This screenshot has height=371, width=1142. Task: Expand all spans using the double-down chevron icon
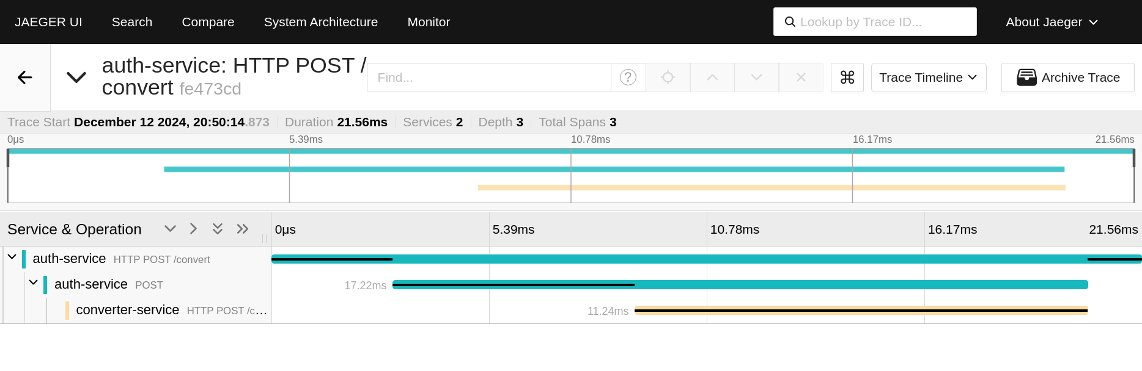click(218, 228)
